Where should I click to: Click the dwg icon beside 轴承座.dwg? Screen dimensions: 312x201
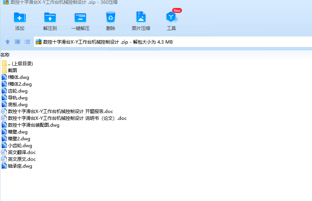4,166
